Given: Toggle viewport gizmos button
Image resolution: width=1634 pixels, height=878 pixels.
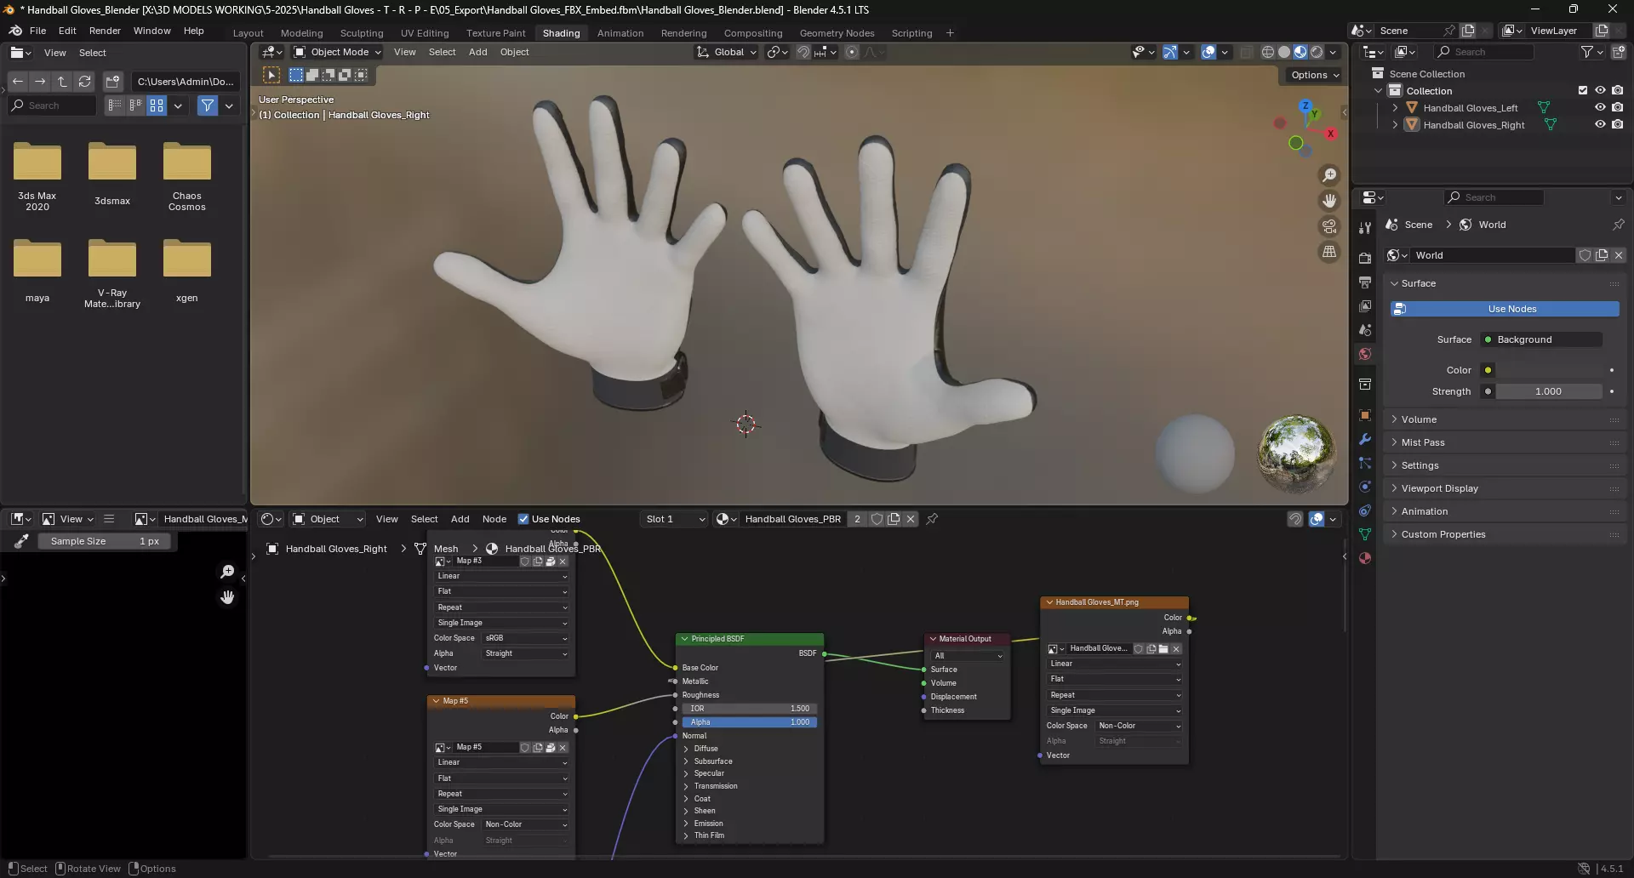Looking at the screenshot, I should coord(1170,52).
